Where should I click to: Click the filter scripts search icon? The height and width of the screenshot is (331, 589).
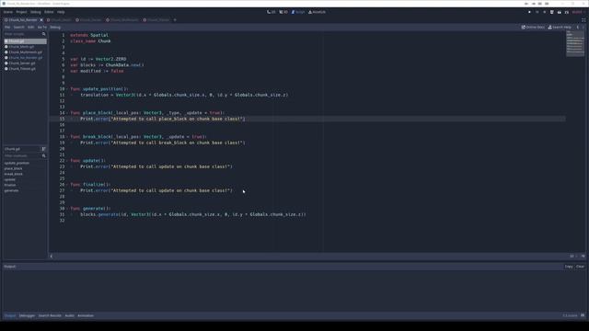pyautogui.click(x=44, y=34)
